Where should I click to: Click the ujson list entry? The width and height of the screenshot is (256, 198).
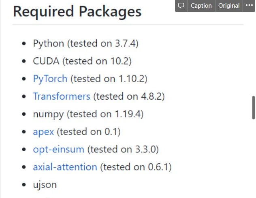(x=45, y=185)
